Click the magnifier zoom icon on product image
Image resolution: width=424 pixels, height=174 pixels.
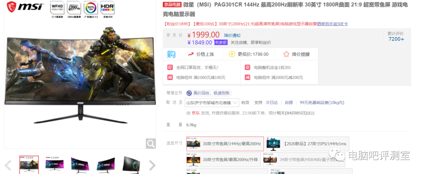(x=151, y=143)
